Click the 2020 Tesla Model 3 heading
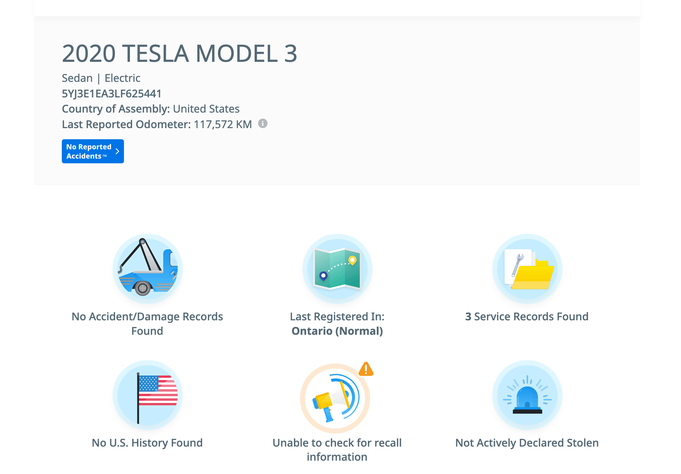The width and height of the screenshot is (681, 474). click(x=180, y=54)
